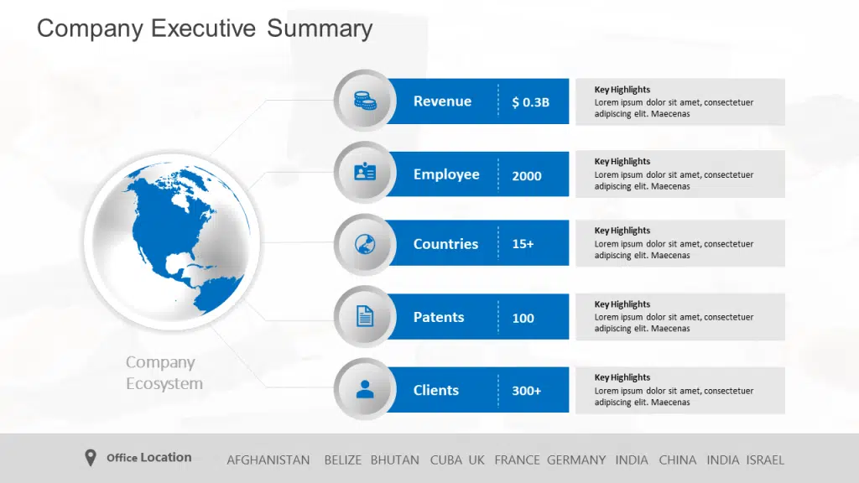Select the $ 0.3B revenue value
The width and height of the screenshot is (859, 483).
click(530, 102)
